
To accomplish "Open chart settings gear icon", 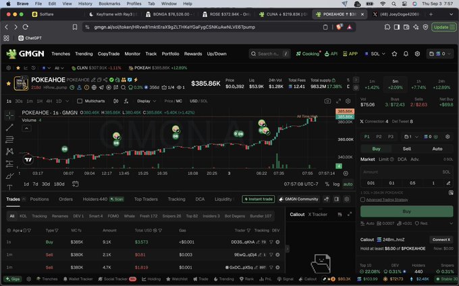I will pyautogui.click(x=348, y=101).
